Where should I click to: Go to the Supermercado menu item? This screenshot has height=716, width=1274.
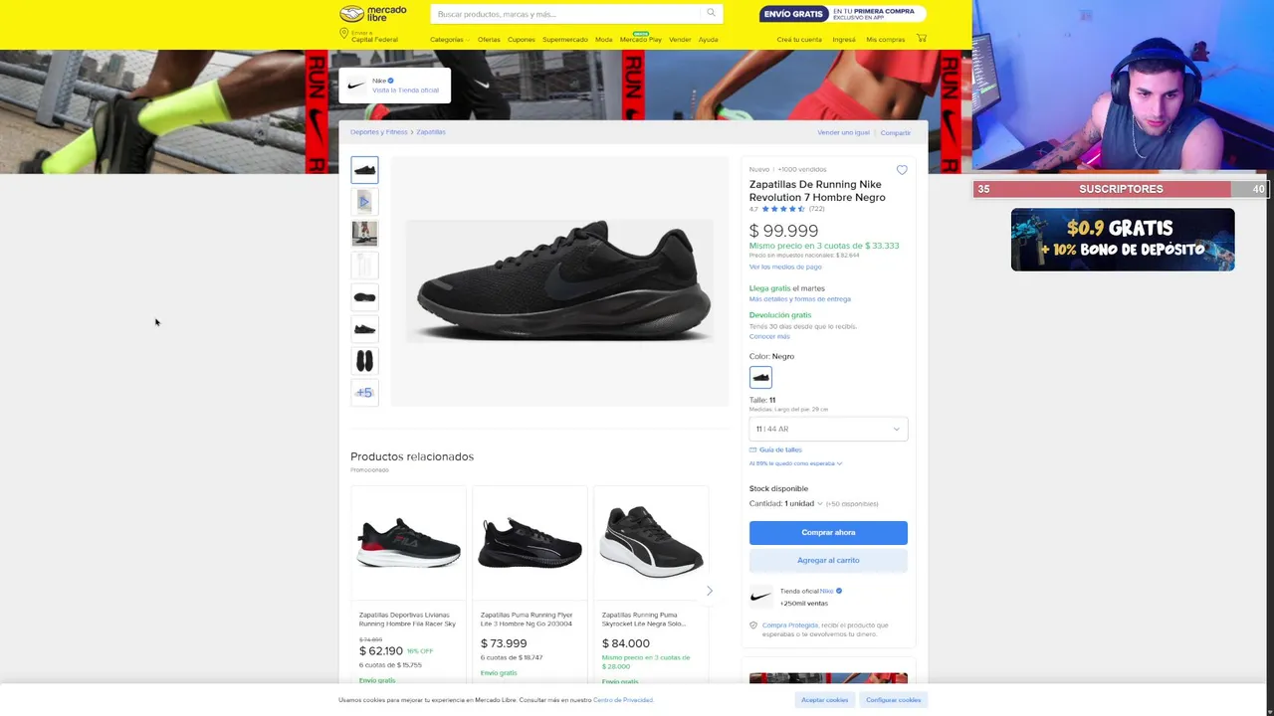(565, 40)
